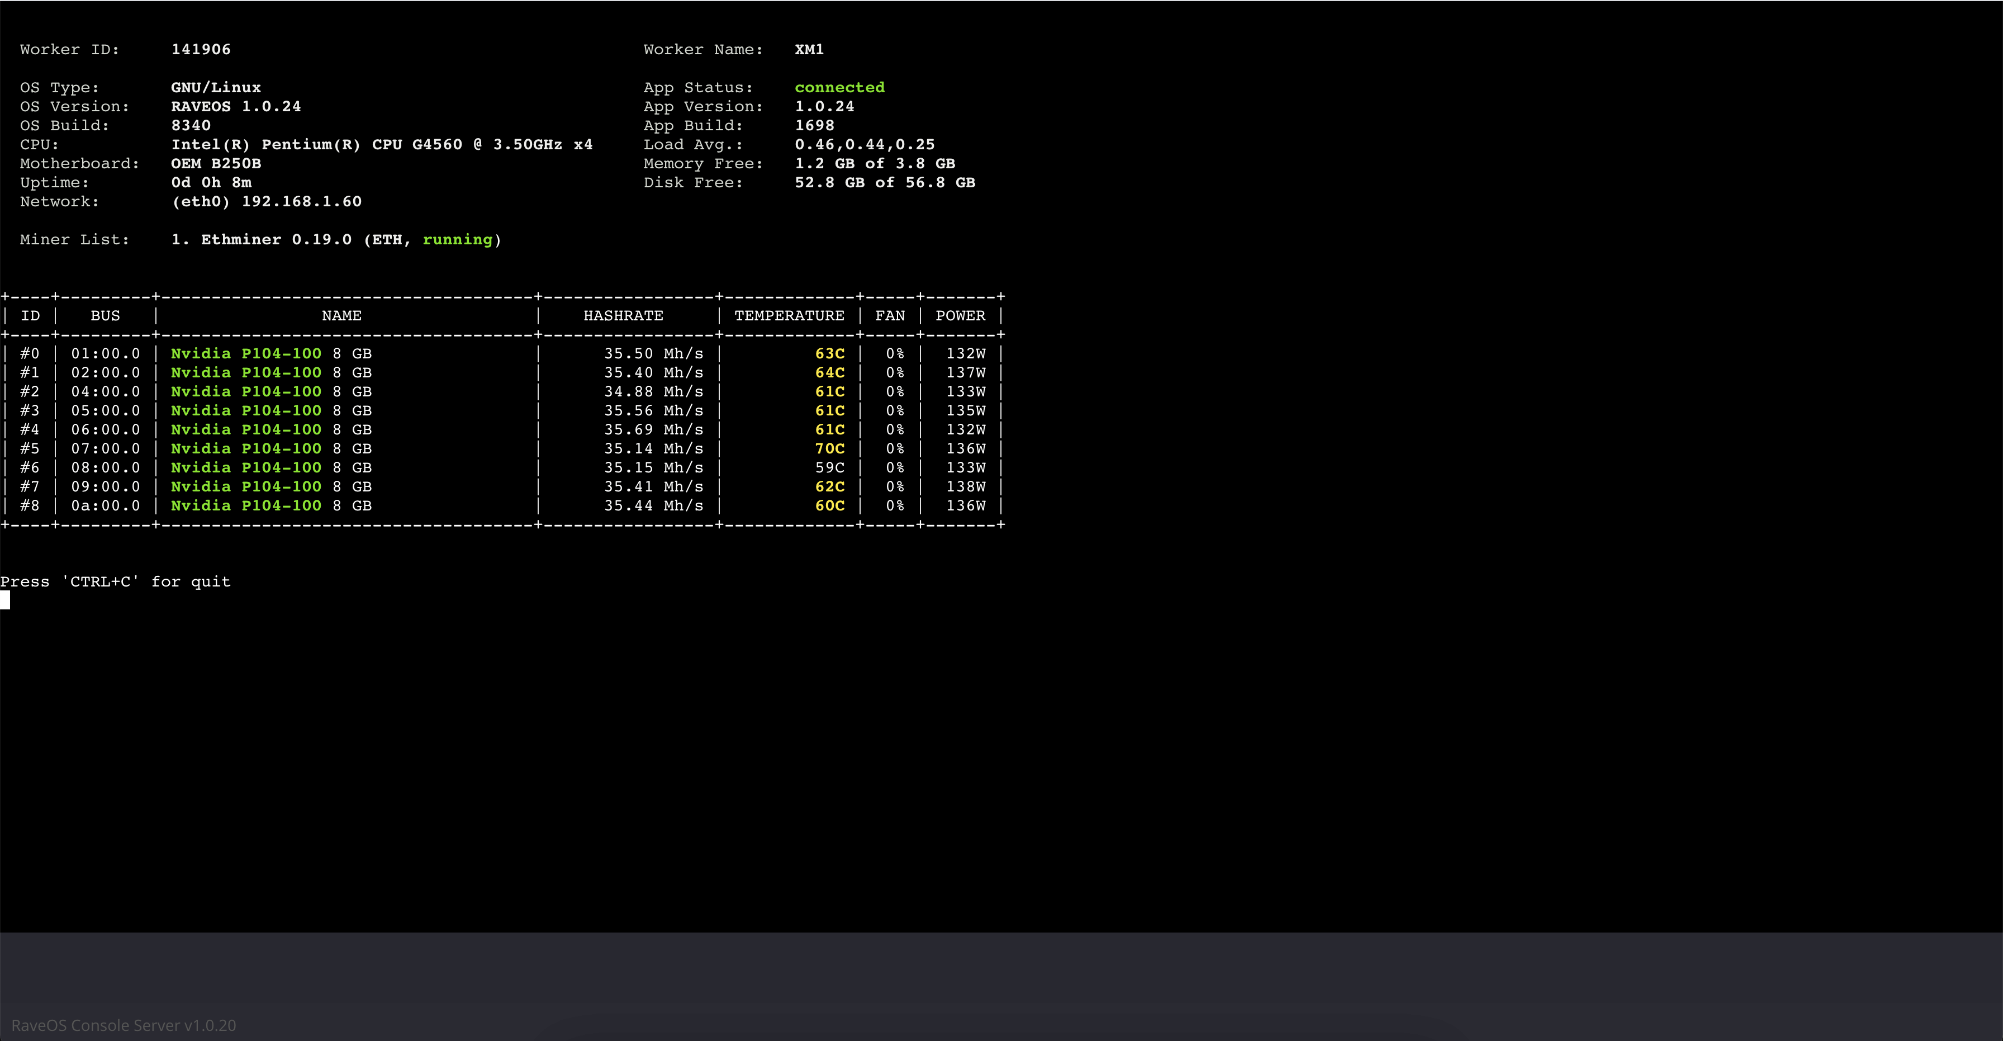Click GPU #0 Nvidia P104-100 name
This screenshot has width=2003, height=1041.
tap(246, 354)
